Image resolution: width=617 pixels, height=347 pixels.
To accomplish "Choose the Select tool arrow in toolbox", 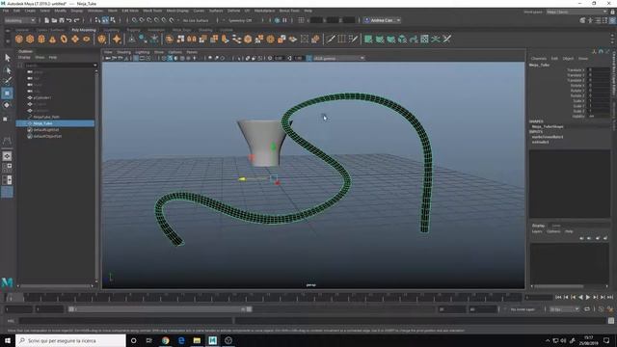I will tap(7, 58).
